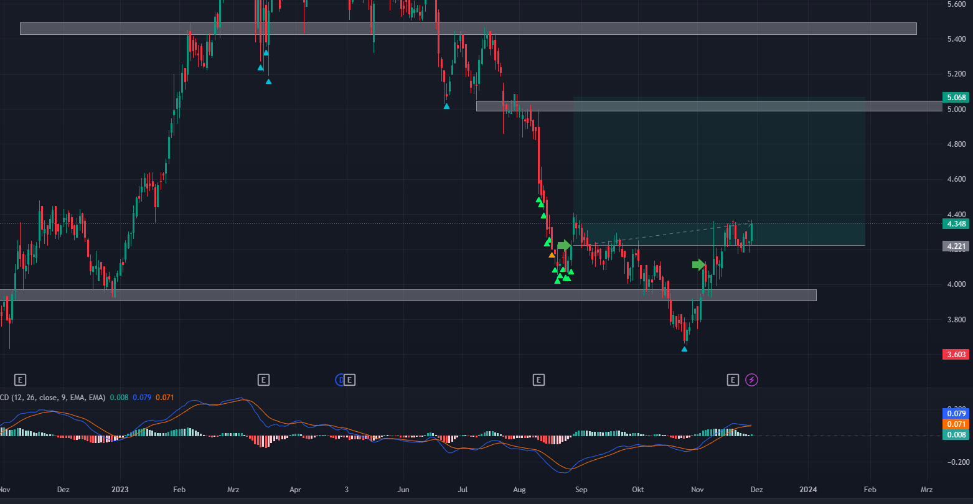Open the earnings E marker in mid-March

click(263, 380)
